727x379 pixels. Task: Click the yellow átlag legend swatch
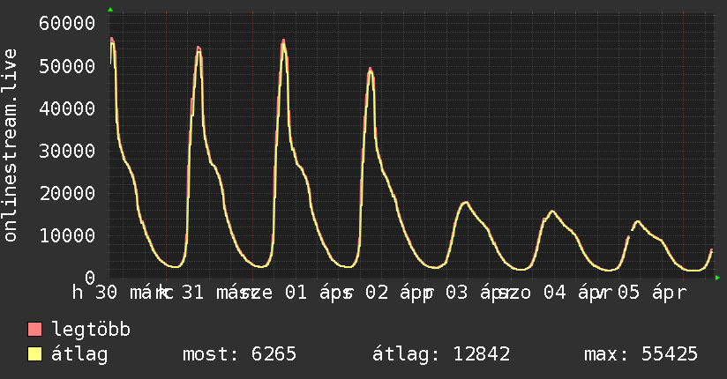[x=35, y=354]
